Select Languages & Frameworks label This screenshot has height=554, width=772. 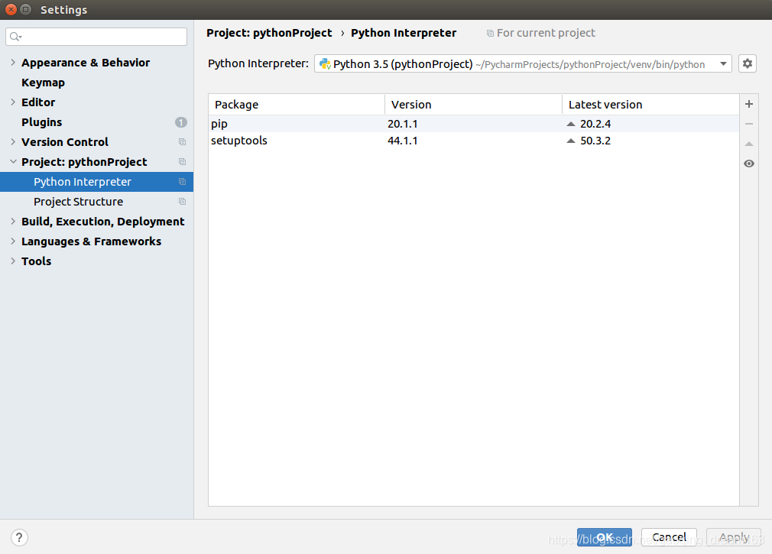pos(91,241)
